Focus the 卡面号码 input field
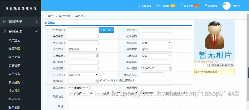Viewport: 249px width, 110px height. pyautogui.click(x=156, y=87)
